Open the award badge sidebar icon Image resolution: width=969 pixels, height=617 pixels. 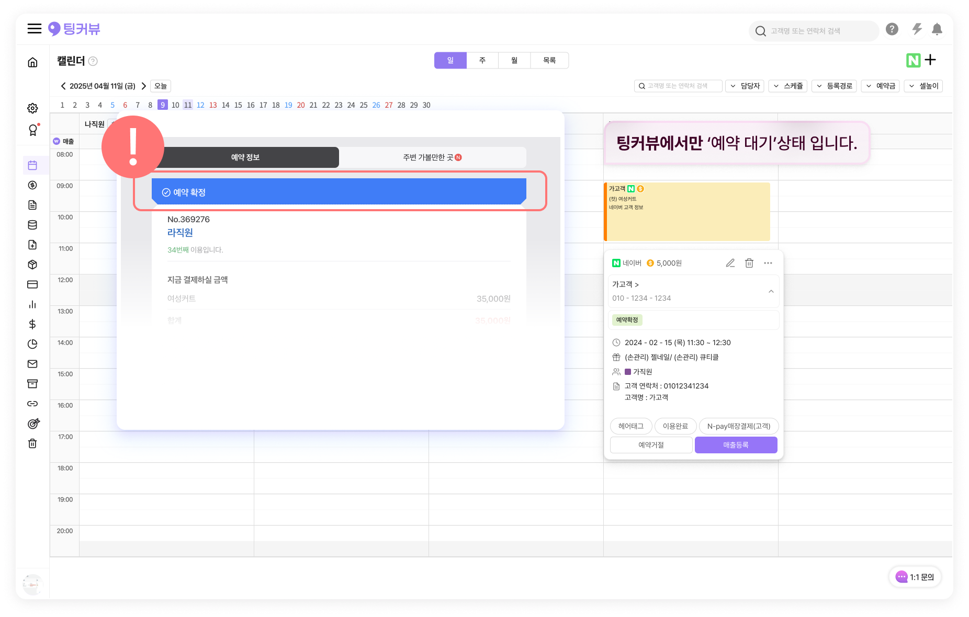tap(33, 130)
